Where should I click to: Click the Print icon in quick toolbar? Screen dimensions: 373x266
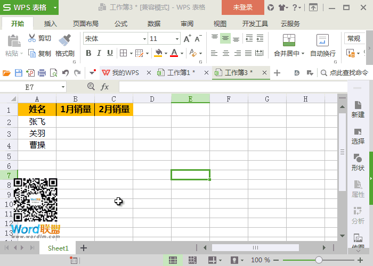pyautogui.click(x=42, y=73)
